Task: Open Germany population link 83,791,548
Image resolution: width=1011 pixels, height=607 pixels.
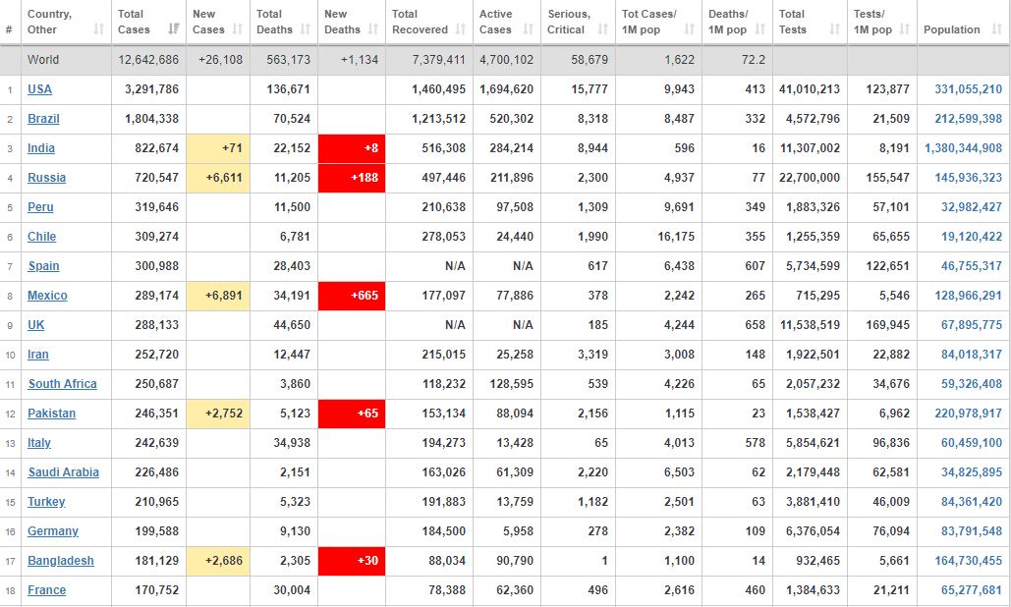Action: click(972, 531)
